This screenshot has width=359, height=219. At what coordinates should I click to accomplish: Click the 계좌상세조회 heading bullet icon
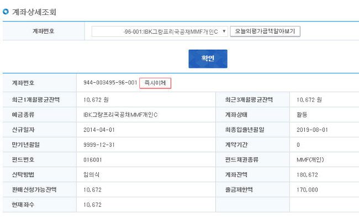(x=6, y=12)
